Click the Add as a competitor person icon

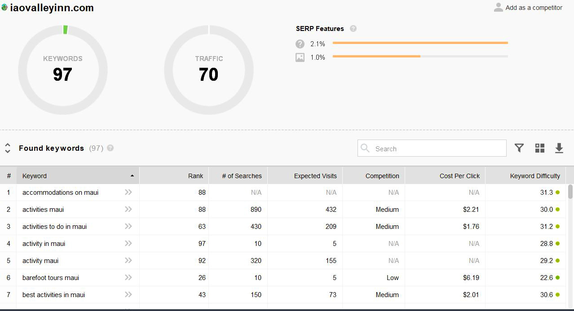point(498,8)
